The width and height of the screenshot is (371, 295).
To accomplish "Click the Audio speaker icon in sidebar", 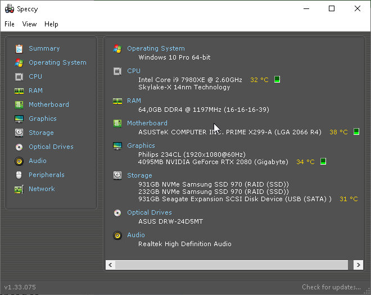I will point(19,161).
